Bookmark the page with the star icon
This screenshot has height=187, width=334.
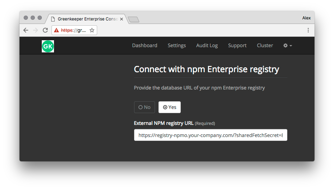[92, 30]
